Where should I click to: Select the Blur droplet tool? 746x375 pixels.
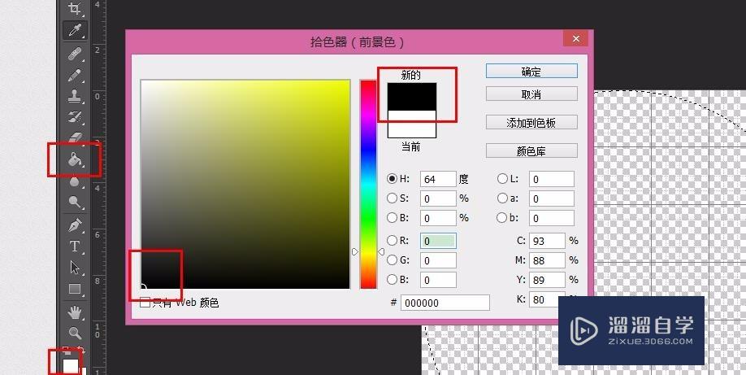click(x=75, y=181)
